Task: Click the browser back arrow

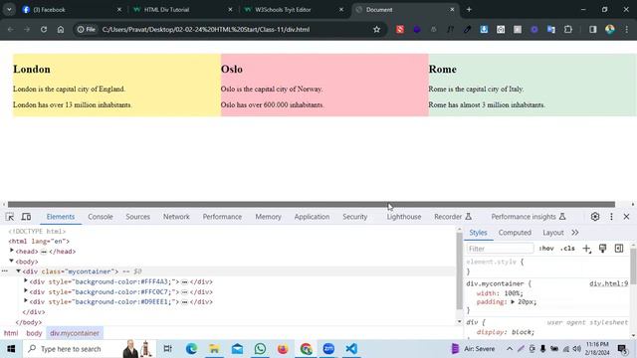Action: pyautogui.click(x=11, y=29)
